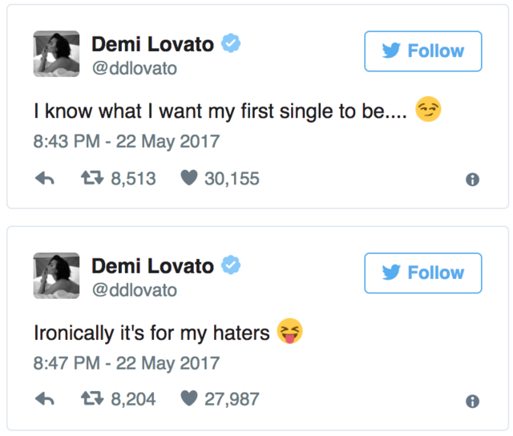The width and height of the screenshot is (513, 436).
Task: Open Demi Lovato name in first tweet
Action: pos(152,44)
